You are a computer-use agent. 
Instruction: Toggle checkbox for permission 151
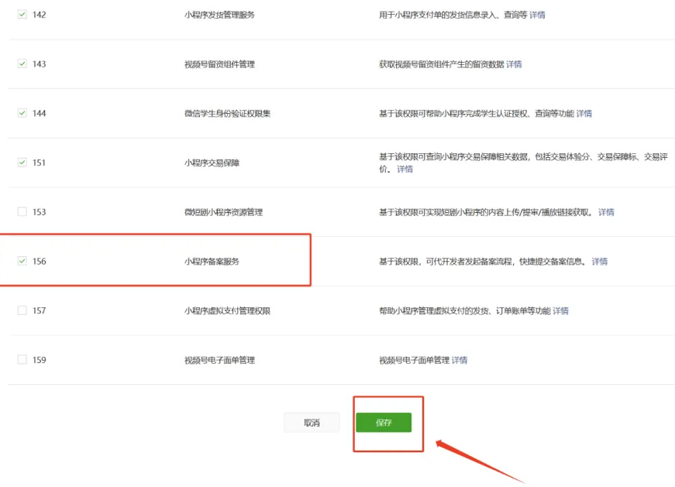click(22, 163)
